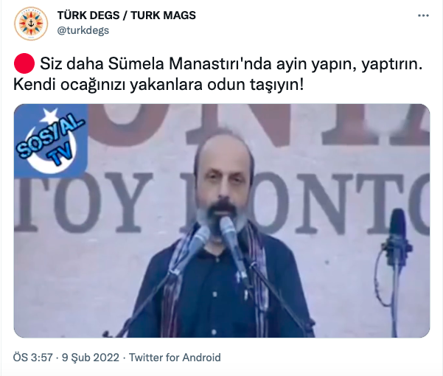This screenshot has height=376, width=443.
Task: Open the Twitter for Android source link
Action: click(x=175, y=358)
